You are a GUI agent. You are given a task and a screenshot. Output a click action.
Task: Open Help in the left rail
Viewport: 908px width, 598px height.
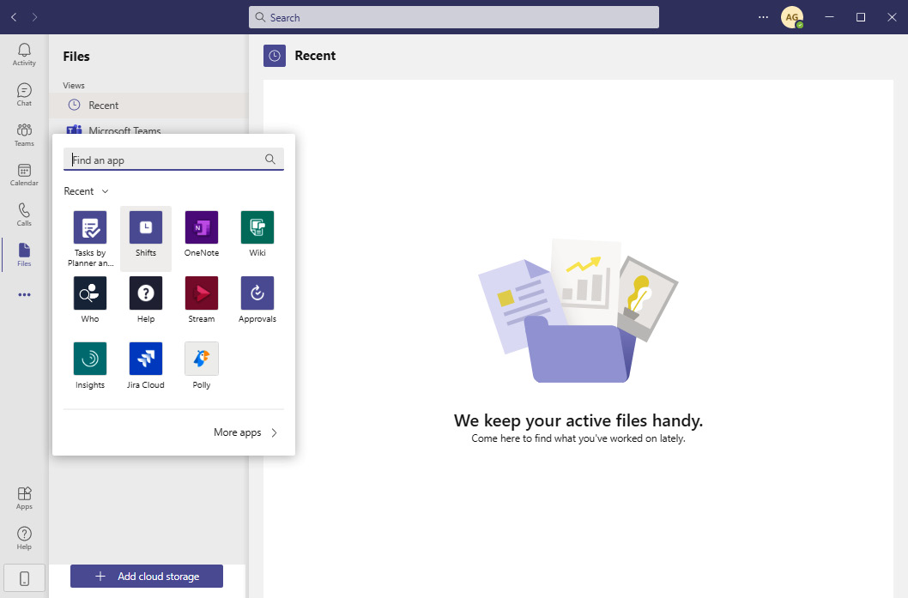click(x=24, y=539)
